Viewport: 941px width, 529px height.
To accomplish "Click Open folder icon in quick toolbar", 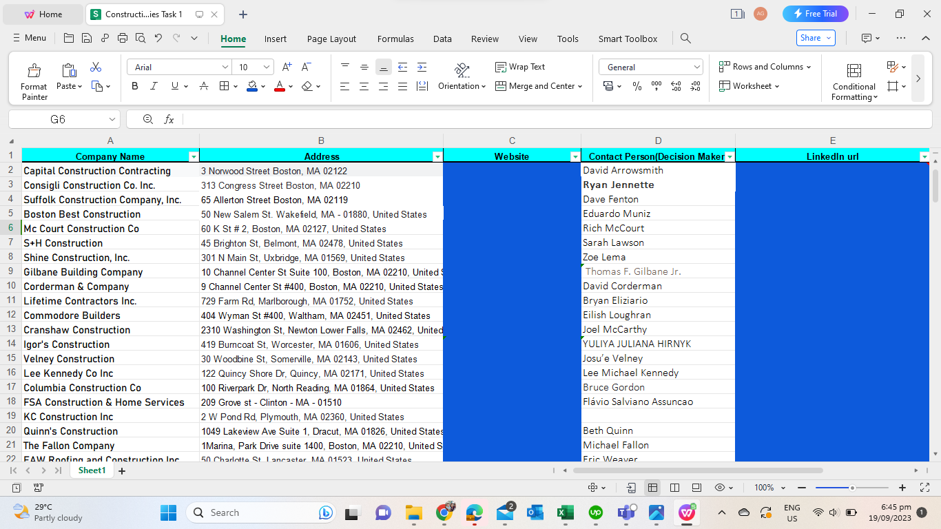I will [69, 38].
